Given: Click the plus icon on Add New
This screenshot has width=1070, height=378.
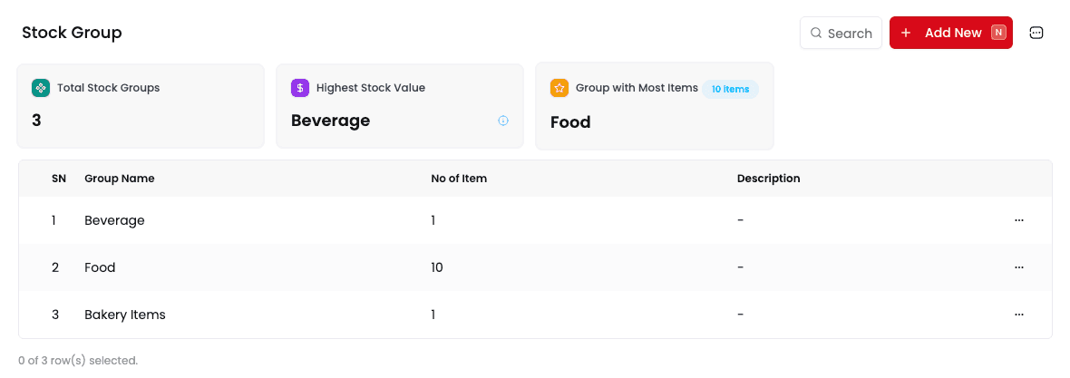Looking at the screenshot, I should click(906, 33).
